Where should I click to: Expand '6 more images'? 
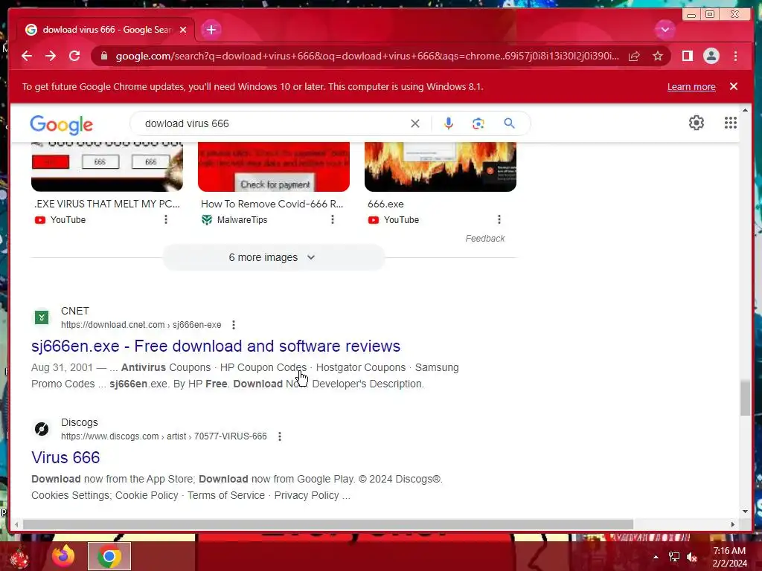coord(274,257)
